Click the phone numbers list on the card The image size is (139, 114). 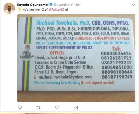click(x=117, y=65)
